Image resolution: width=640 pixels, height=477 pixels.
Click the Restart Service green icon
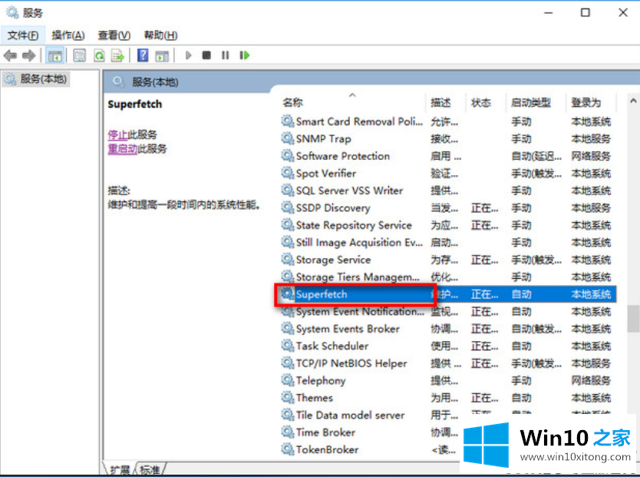[245, 55]
